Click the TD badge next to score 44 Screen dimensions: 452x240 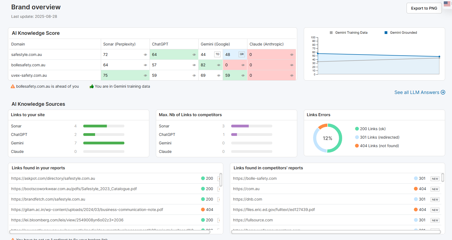click(217, 54)
